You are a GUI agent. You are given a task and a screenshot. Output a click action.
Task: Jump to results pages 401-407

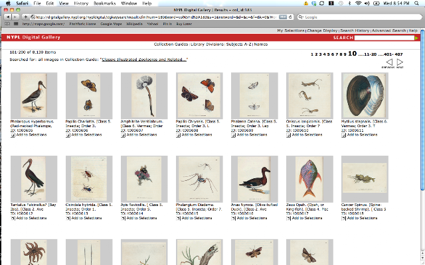[393, 54]
